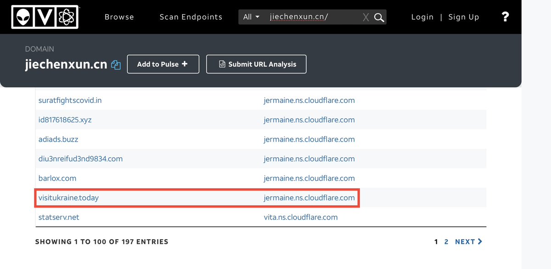Viewport: 551px width, 269px height.
Task: Clear search with the X icon
Action: click(365, 17)
